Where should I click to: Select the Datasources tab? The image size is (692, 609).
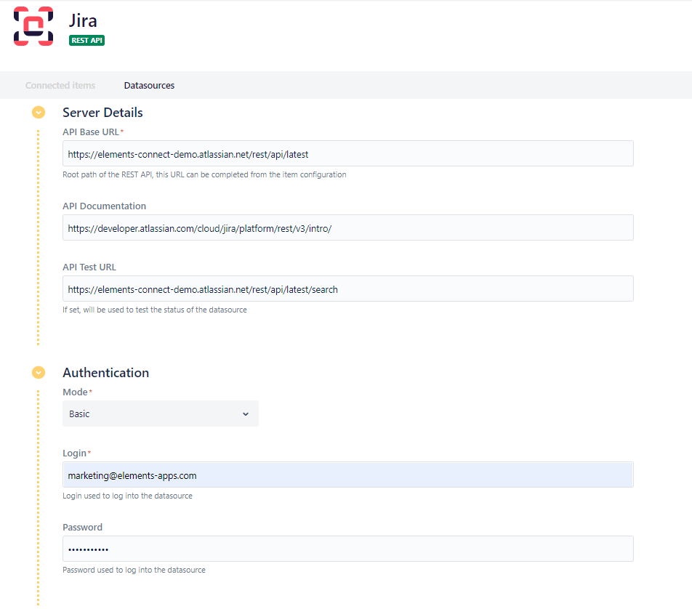pos(149,85)
